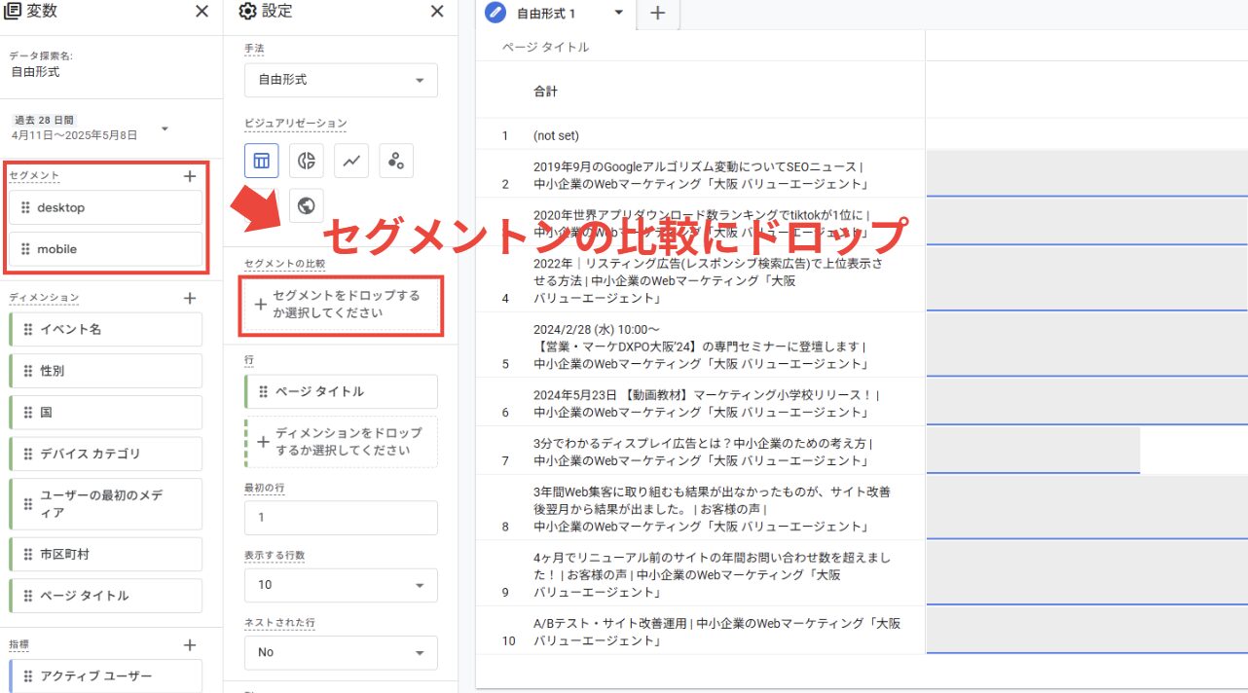Select the table visualization icon
Image resolution: width=1248 pixels, height=693 pixels.
click(261, 161)
